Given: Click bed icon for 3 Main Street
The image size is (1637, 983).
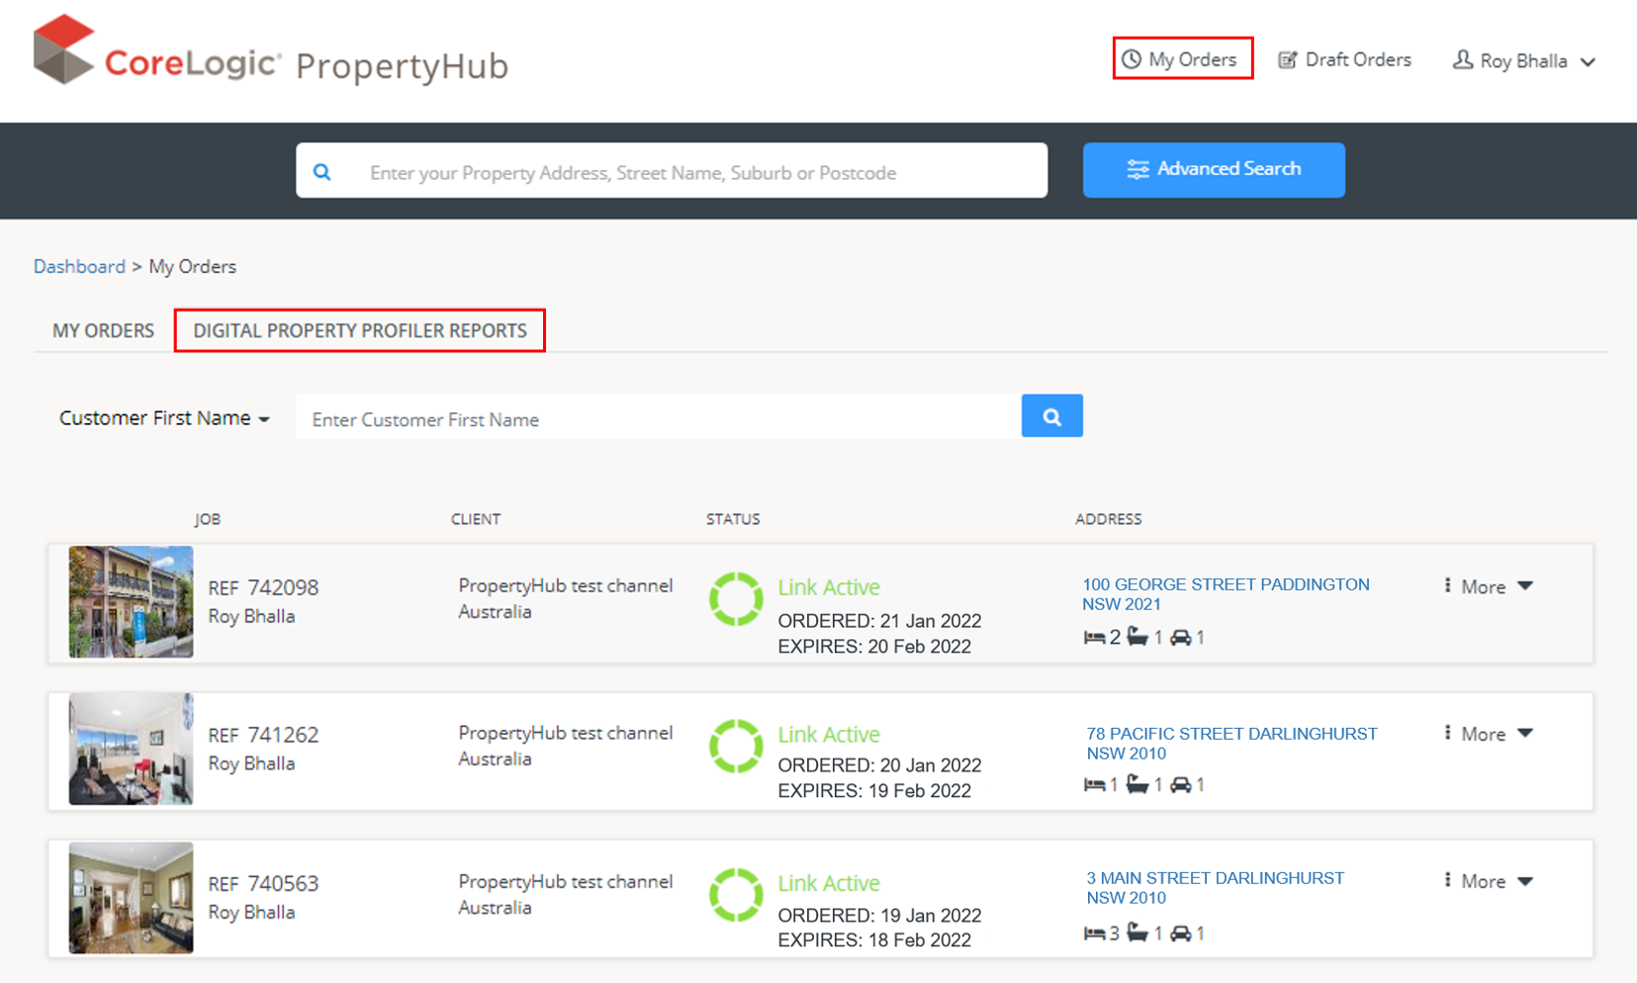Looking at the screenshot, I should point(1094,934).
